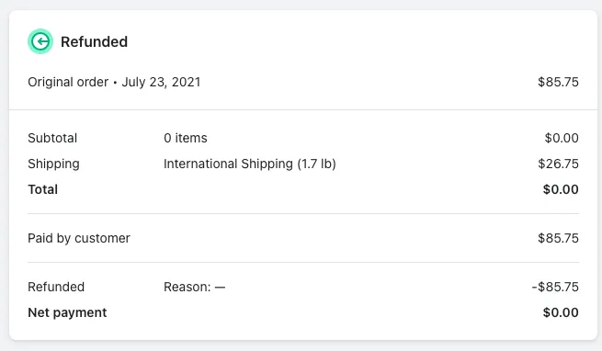
Task: Click the Refunded row label
Action: pyautogui.click(x=56, y=287)
